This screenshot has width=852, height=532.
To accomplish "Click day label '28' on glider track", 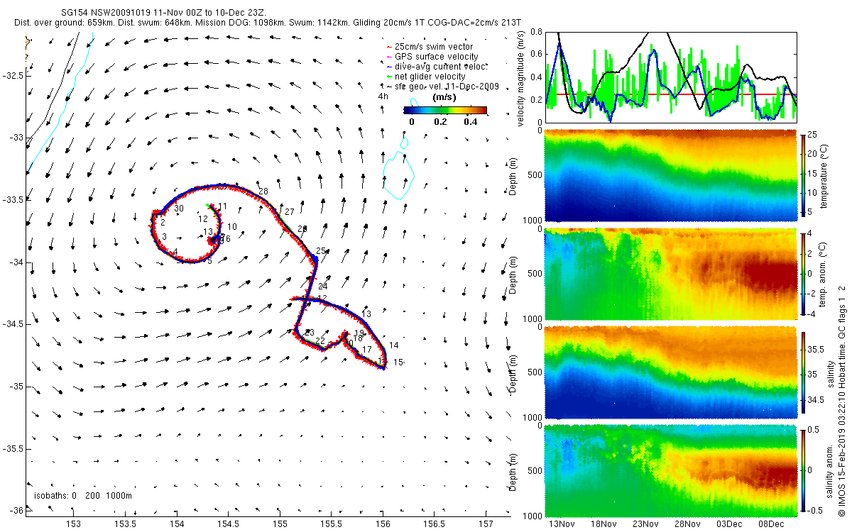I will 263,192.
